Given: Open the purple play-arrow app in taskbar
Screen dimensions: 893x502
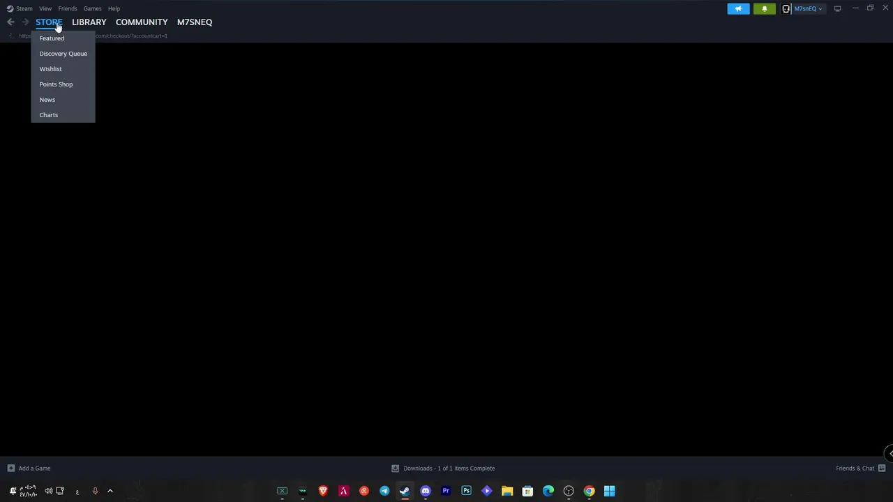Looking at the screenshot, I should tap(487, 491).
